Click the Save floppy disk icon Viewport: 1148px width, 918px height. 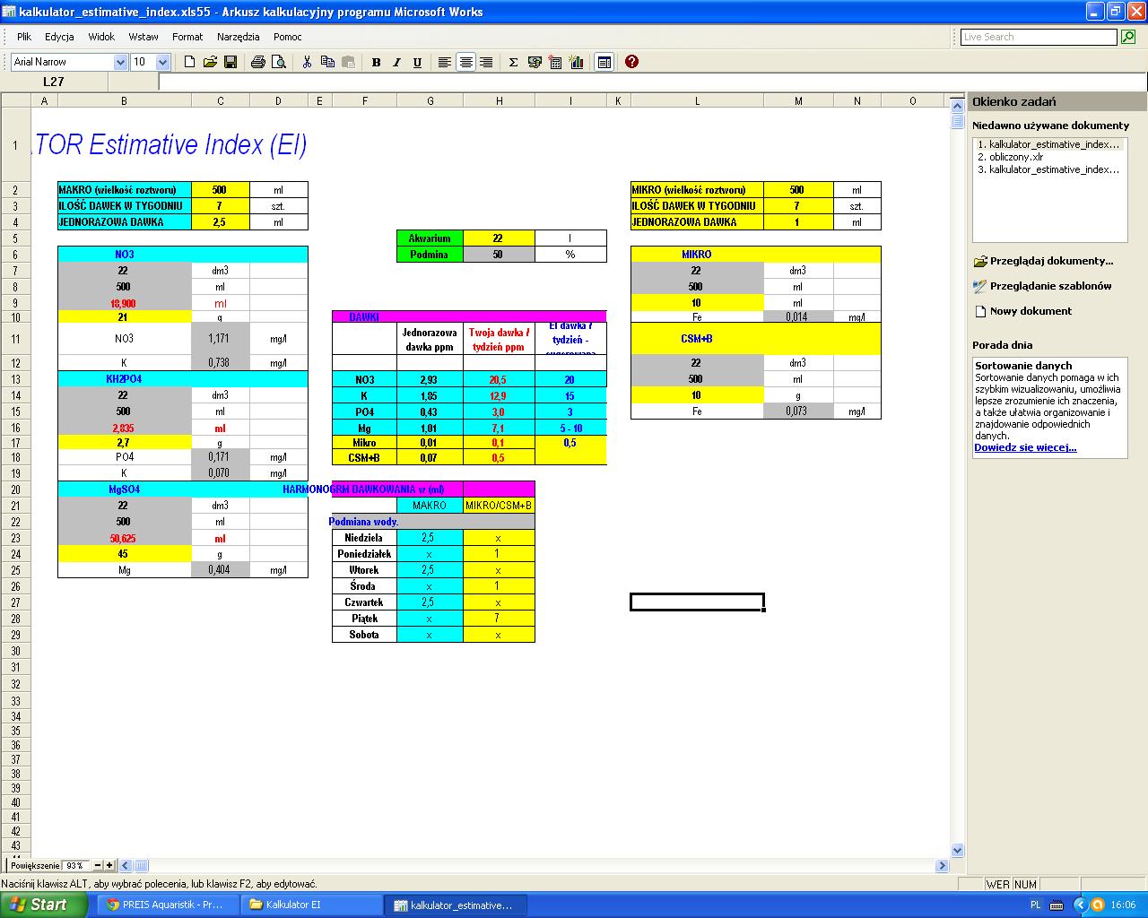(x=230, y=62)
